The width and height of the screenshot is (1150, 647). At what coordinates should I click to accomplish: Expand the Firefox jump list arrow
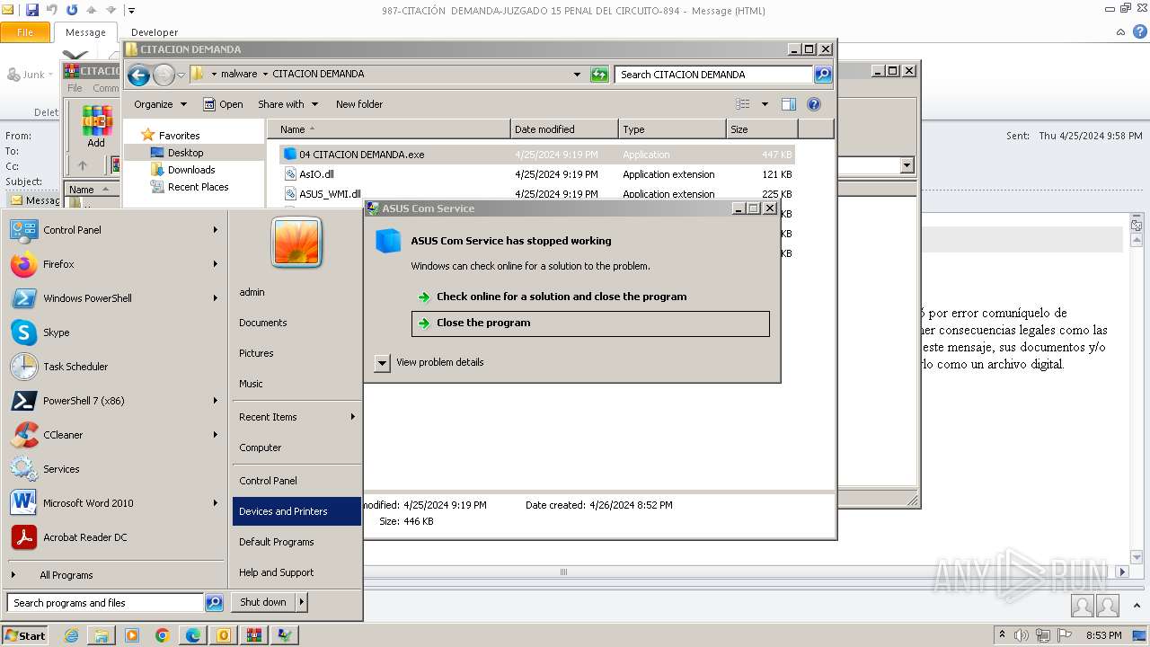[x=216, y=264]
